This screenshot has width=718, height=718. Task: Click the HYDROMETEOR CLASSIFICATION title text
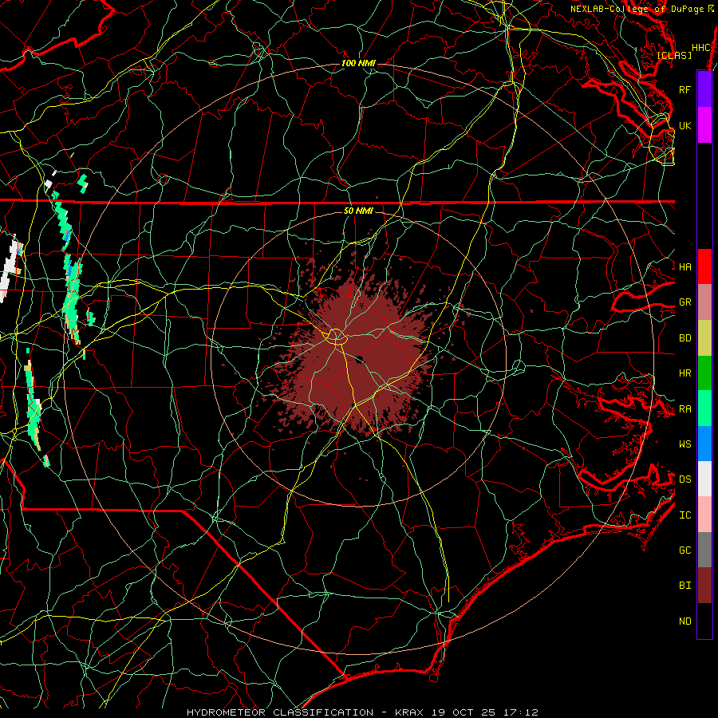pyautogui.click(x=280, y=712)
